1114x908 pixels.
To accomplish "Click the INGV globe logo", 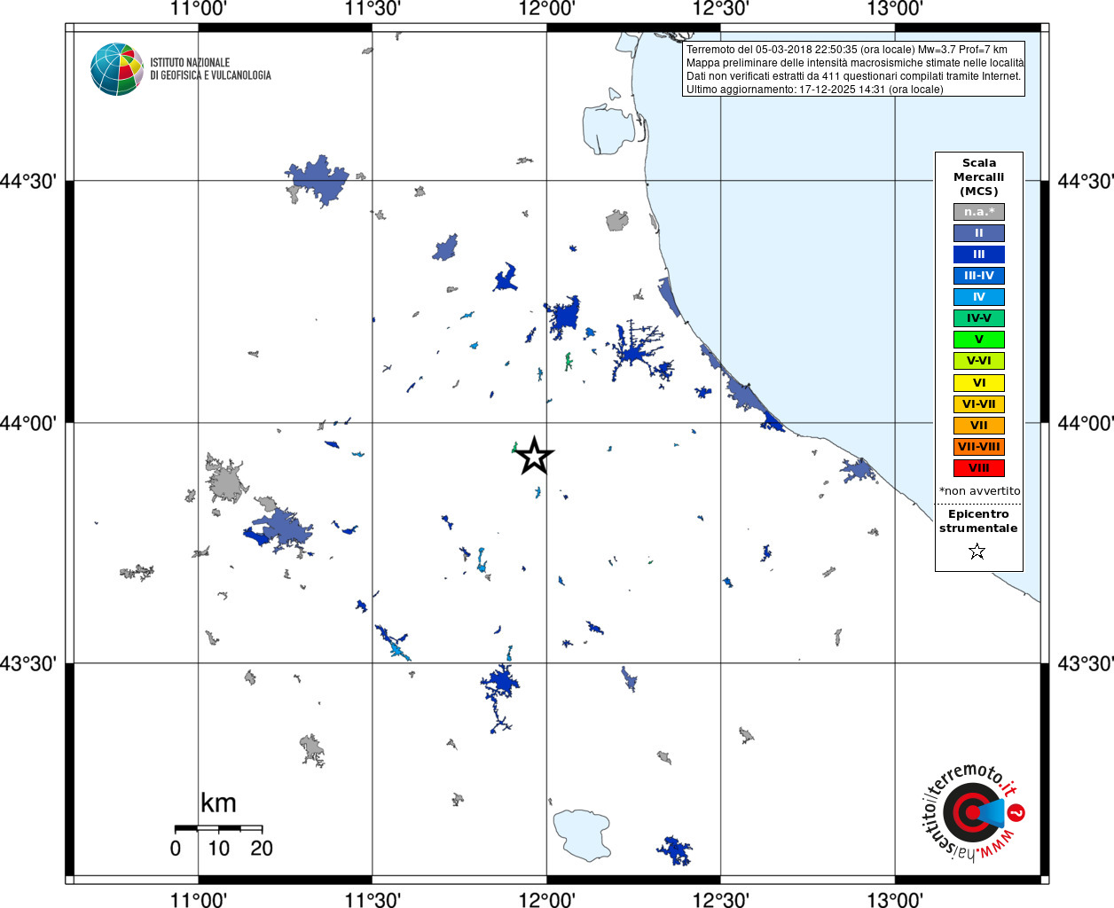I will pos(117,69).
